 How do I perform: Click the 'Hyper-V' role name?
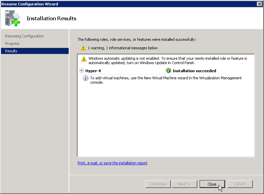(93, 71)
